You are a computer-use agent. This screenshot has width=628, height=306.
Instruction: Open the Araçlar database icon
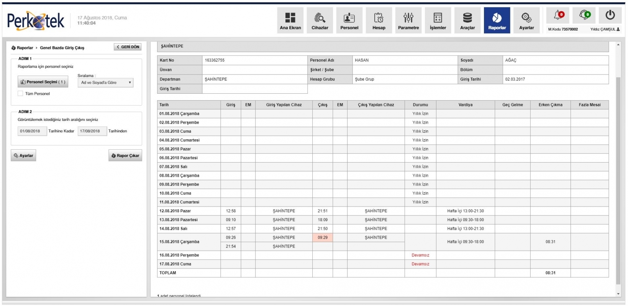click(x=467, y=20)
